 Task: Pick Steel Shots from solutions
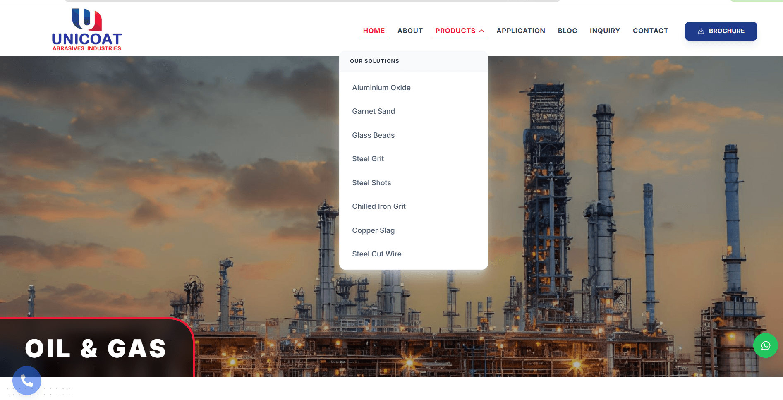pos(371,183)
